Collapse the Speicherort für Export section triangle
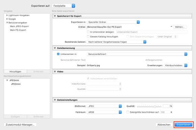 click(x=55, y=16)
